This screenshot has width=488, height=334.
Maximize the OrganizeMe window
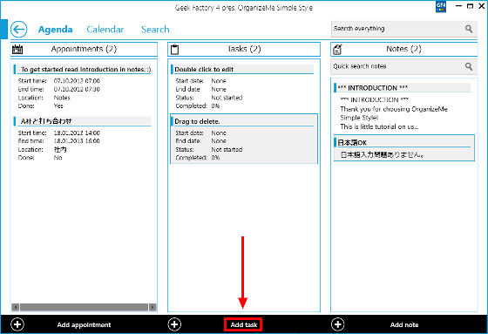point(470,6)
